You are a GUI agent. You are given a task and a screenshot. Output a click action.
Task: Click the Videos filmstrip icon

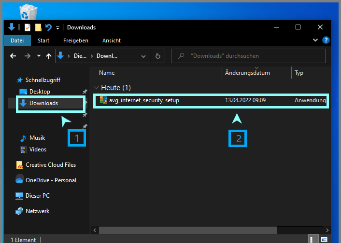point(23,149)
